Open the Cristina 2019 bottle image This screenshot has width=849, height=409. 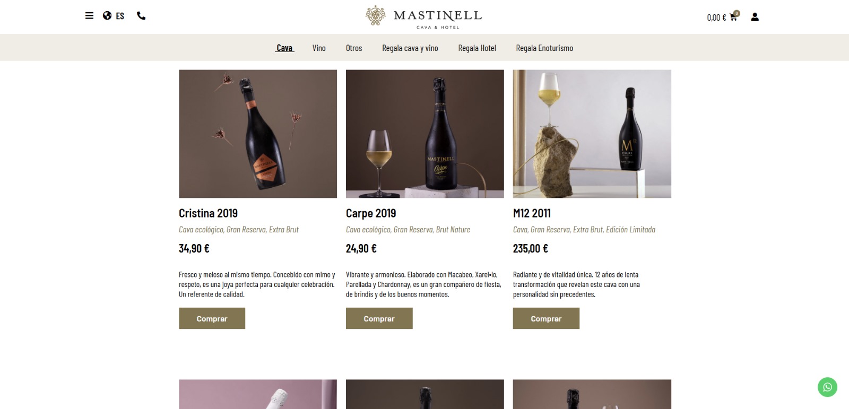[x=258, y=134]
